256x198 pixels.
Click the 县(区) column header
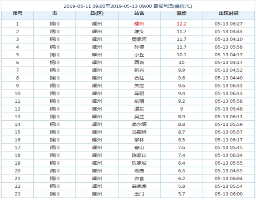(97, 13)
